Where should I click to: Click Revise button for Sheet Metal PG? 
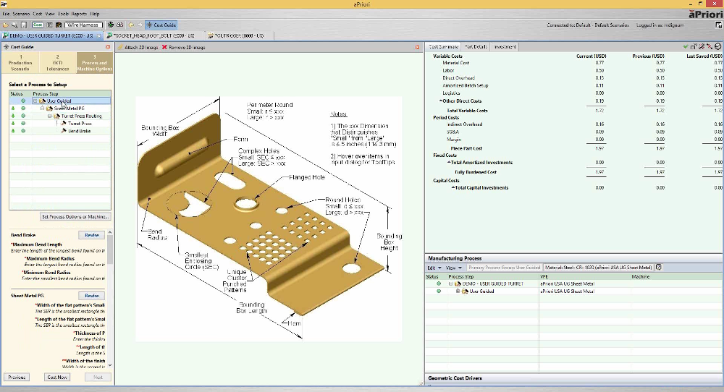pos(91,296)
